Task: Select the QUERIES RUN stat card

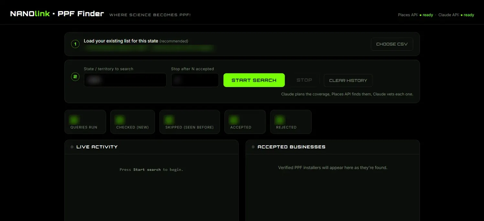Action: [85, 122]
